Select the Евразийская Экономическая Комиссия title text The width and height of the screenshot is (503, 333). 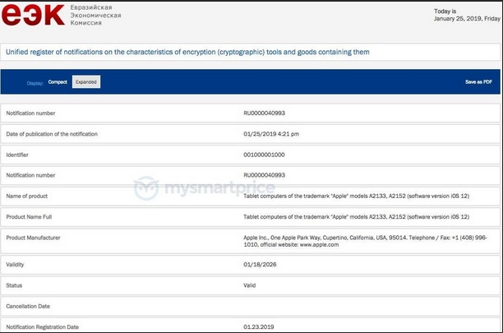(x=95, y=15)
